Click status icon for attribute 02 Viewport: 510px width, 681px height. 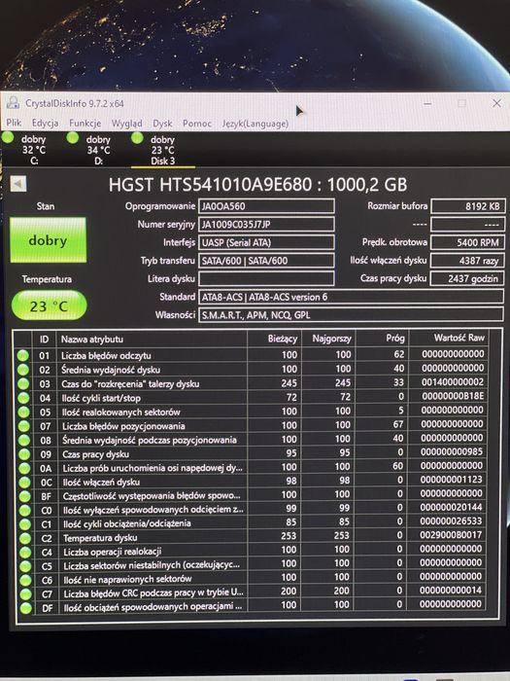(23, 370)
